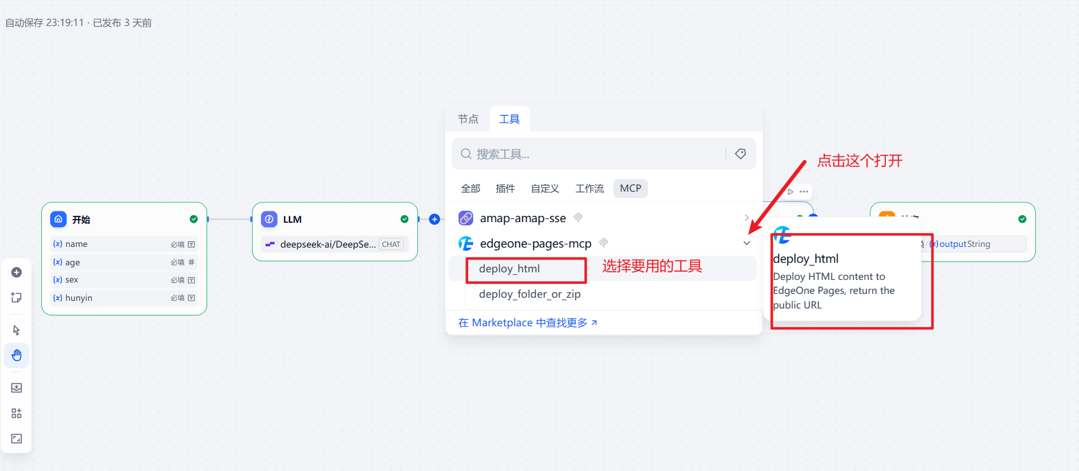
Task: Click the export image icon in left toolbar
Action: point(17,388)
